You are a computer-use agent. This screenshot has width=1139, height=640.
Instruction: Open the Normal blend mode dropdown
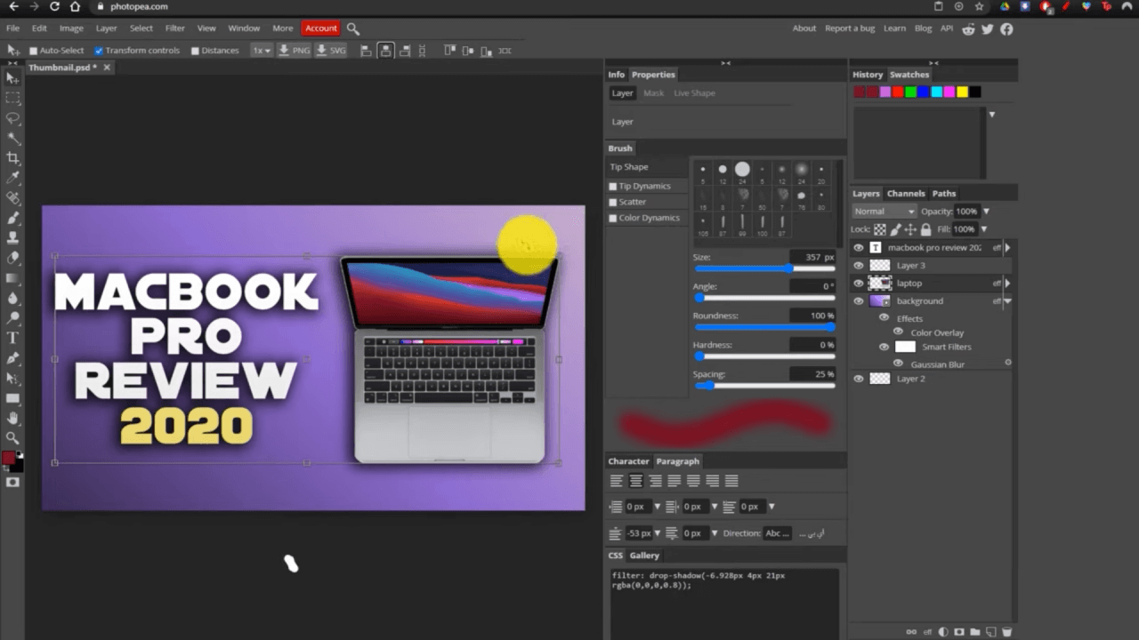point(884,212)
